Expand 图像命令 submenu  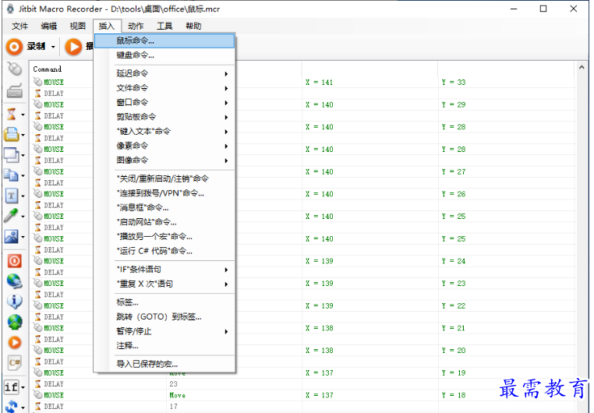click(164, 160)
